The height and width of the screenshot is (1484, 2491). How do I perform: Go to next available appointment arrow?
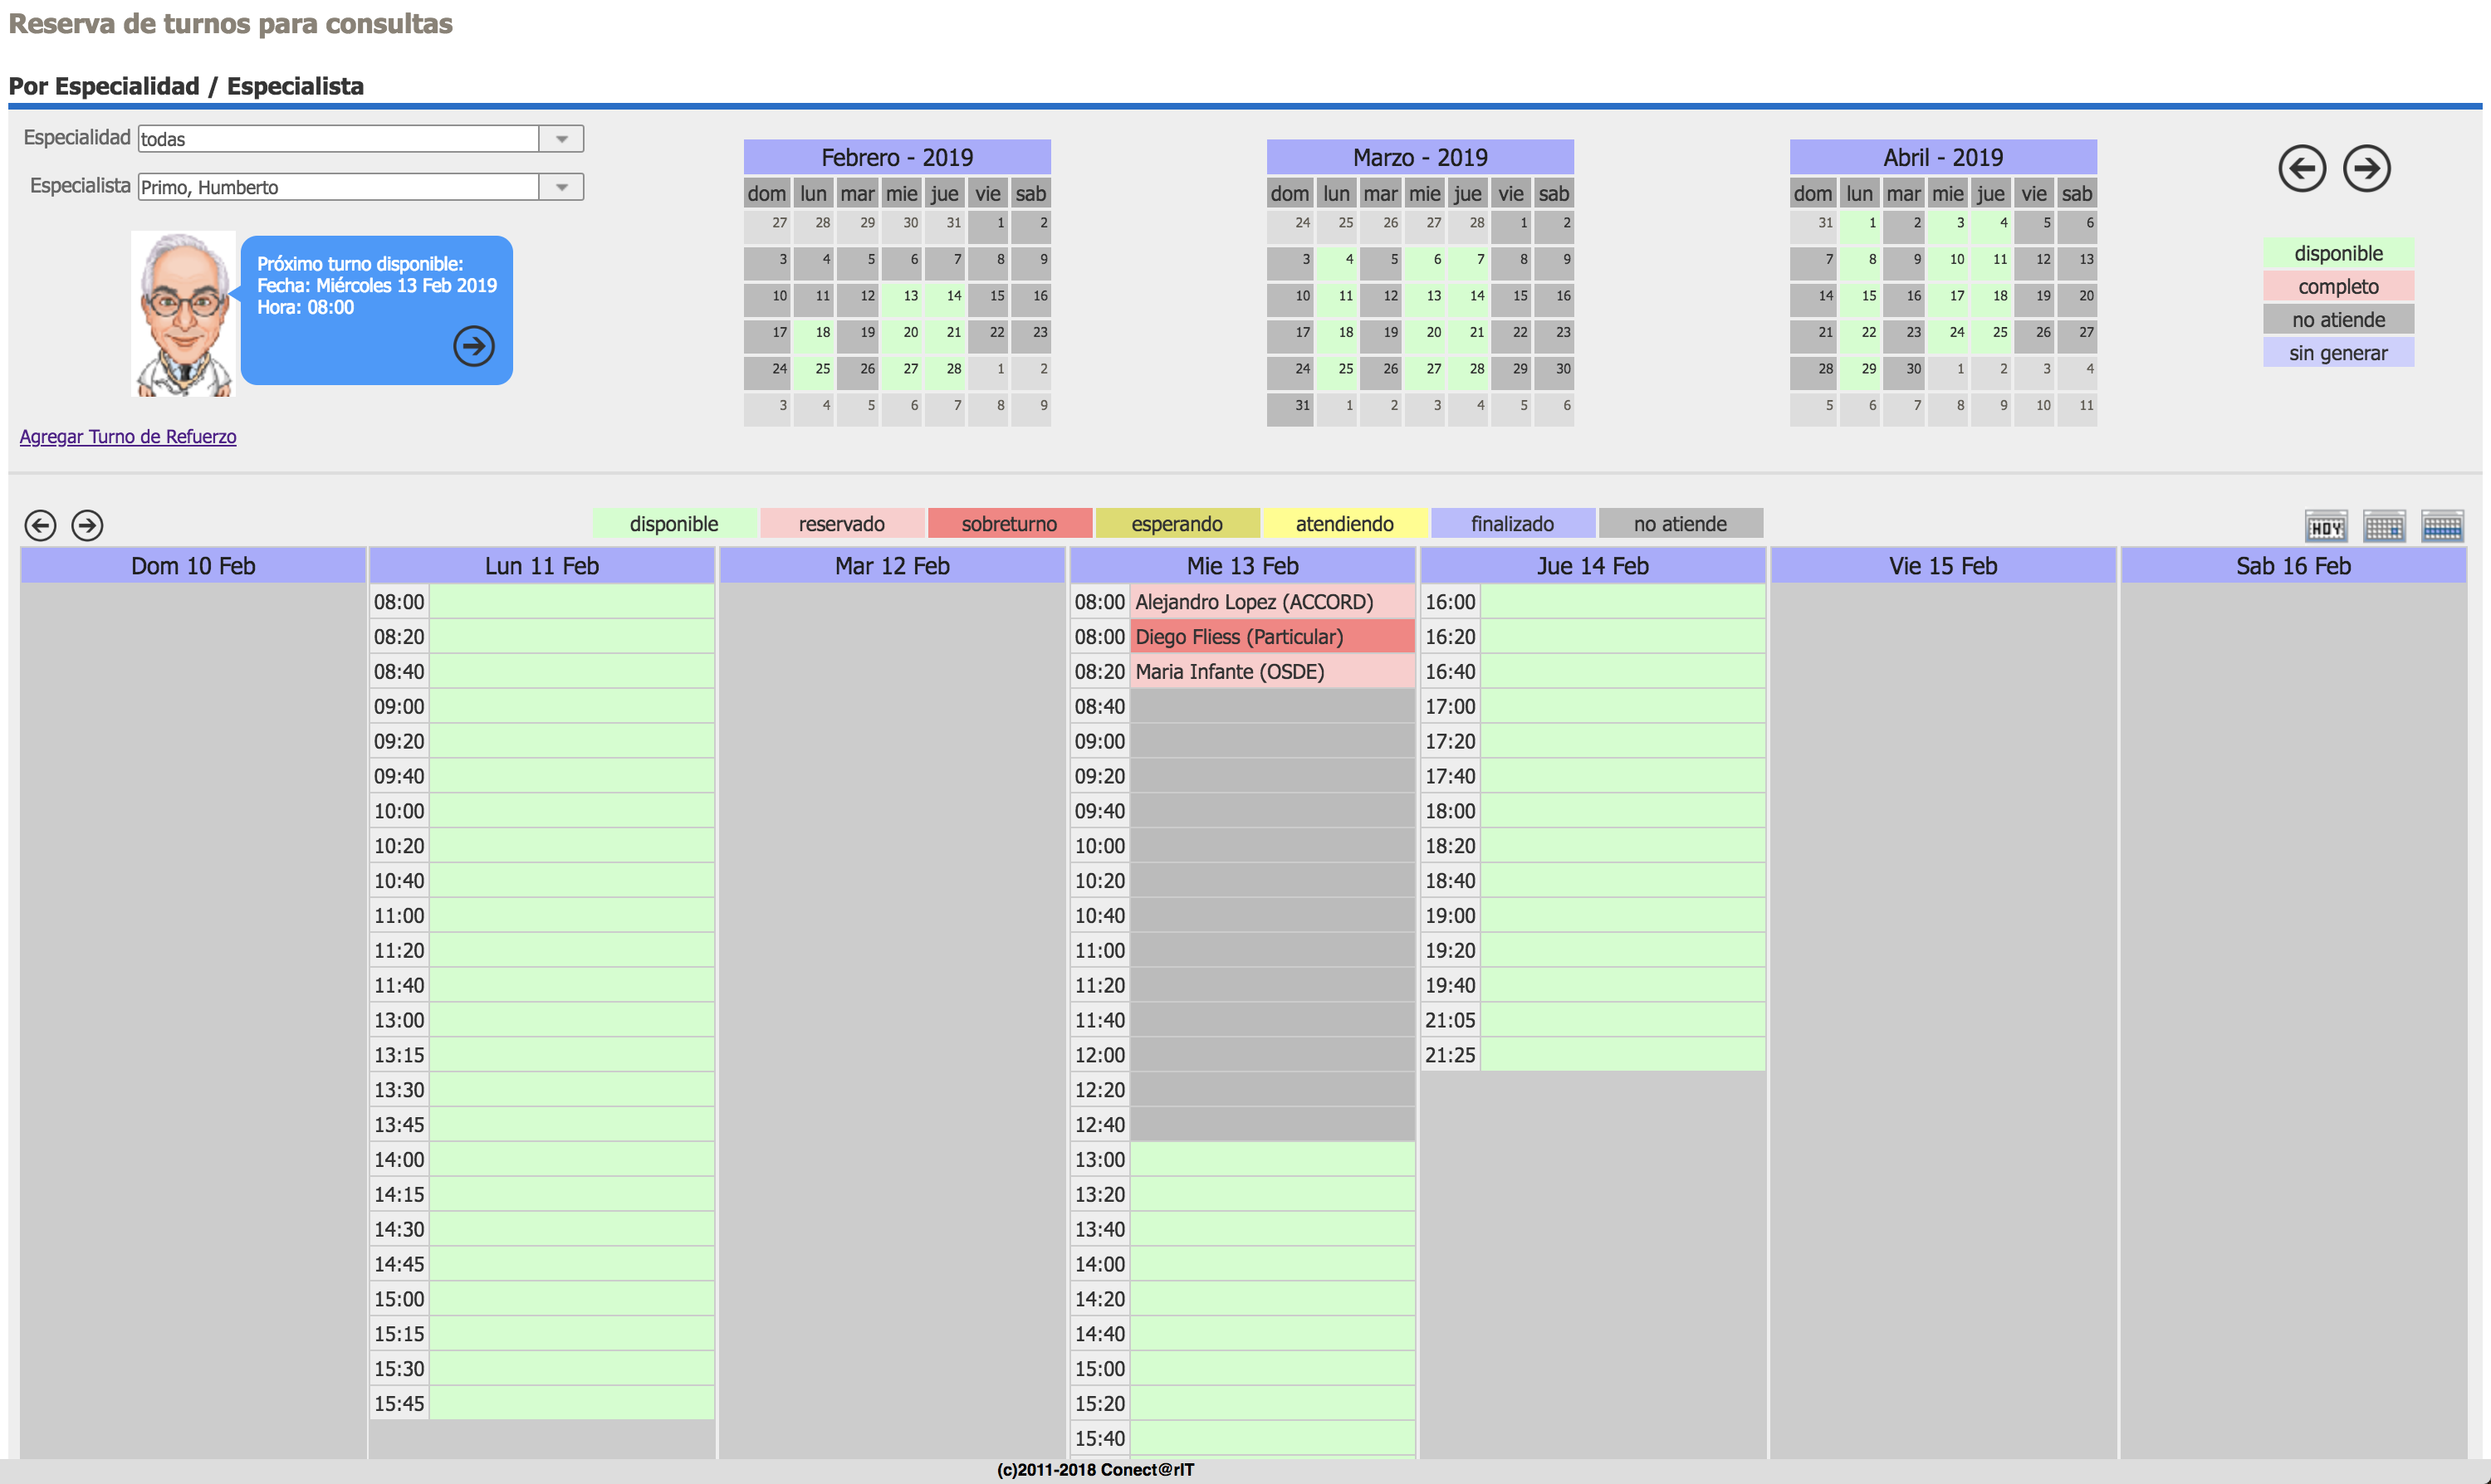click(x=473, y=346)
